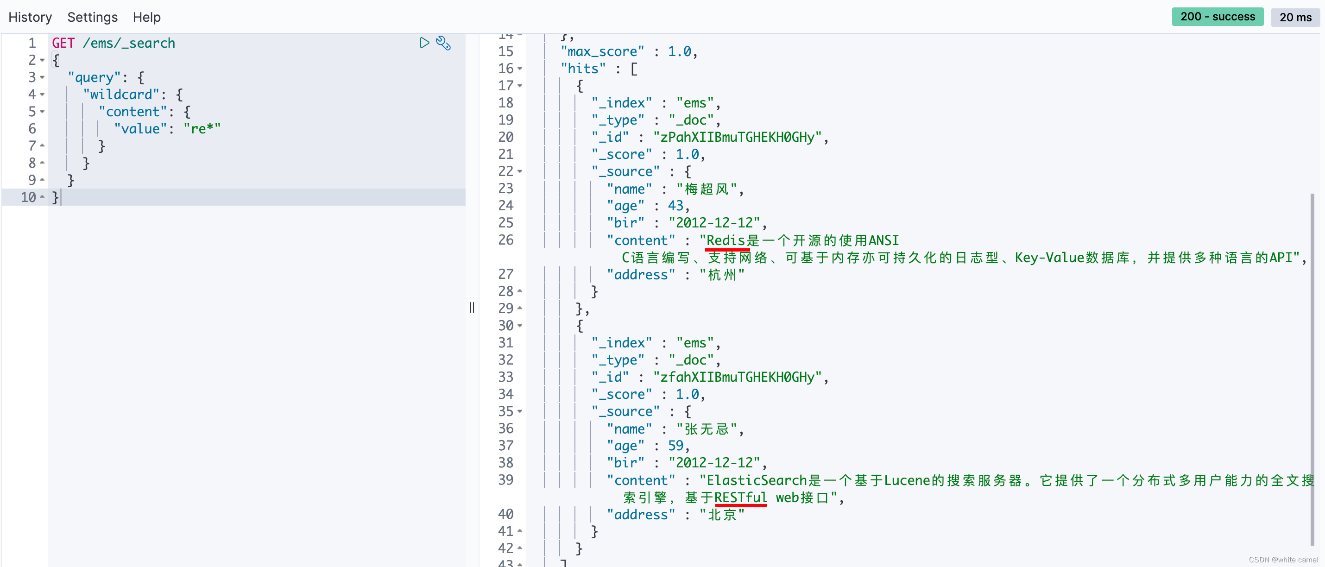Click the GET /ems/_search request line
Viewport: 1325px width, 567px height.
(x=113, y=43)
